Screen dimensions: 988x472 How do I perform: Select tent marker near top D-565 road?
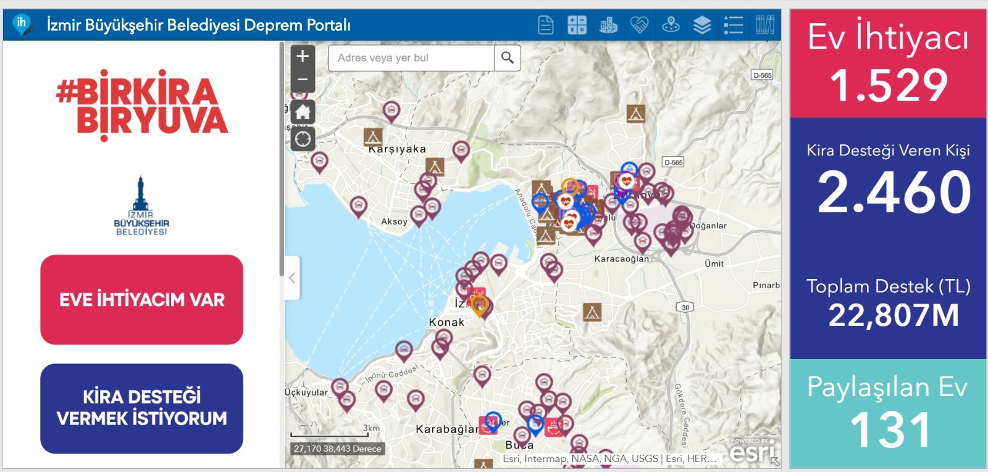636,114
